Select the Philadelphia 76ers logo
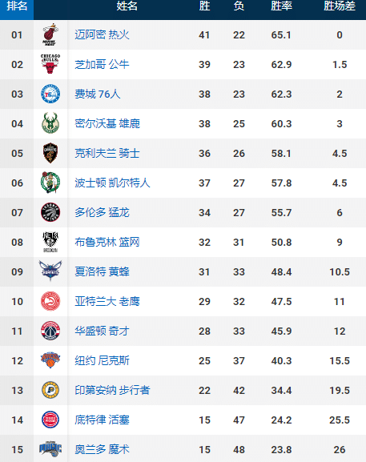The width and height of the screenshot is (366, 462). click(x=50, y=94)
